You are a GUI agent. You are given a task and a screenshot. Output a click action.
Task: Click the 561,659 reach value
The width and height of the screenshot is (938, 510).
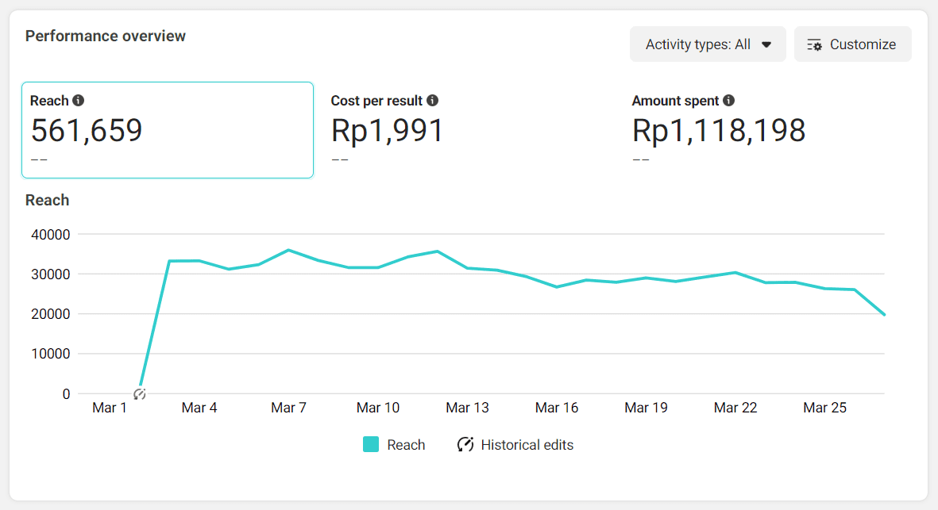click(87, 131)
